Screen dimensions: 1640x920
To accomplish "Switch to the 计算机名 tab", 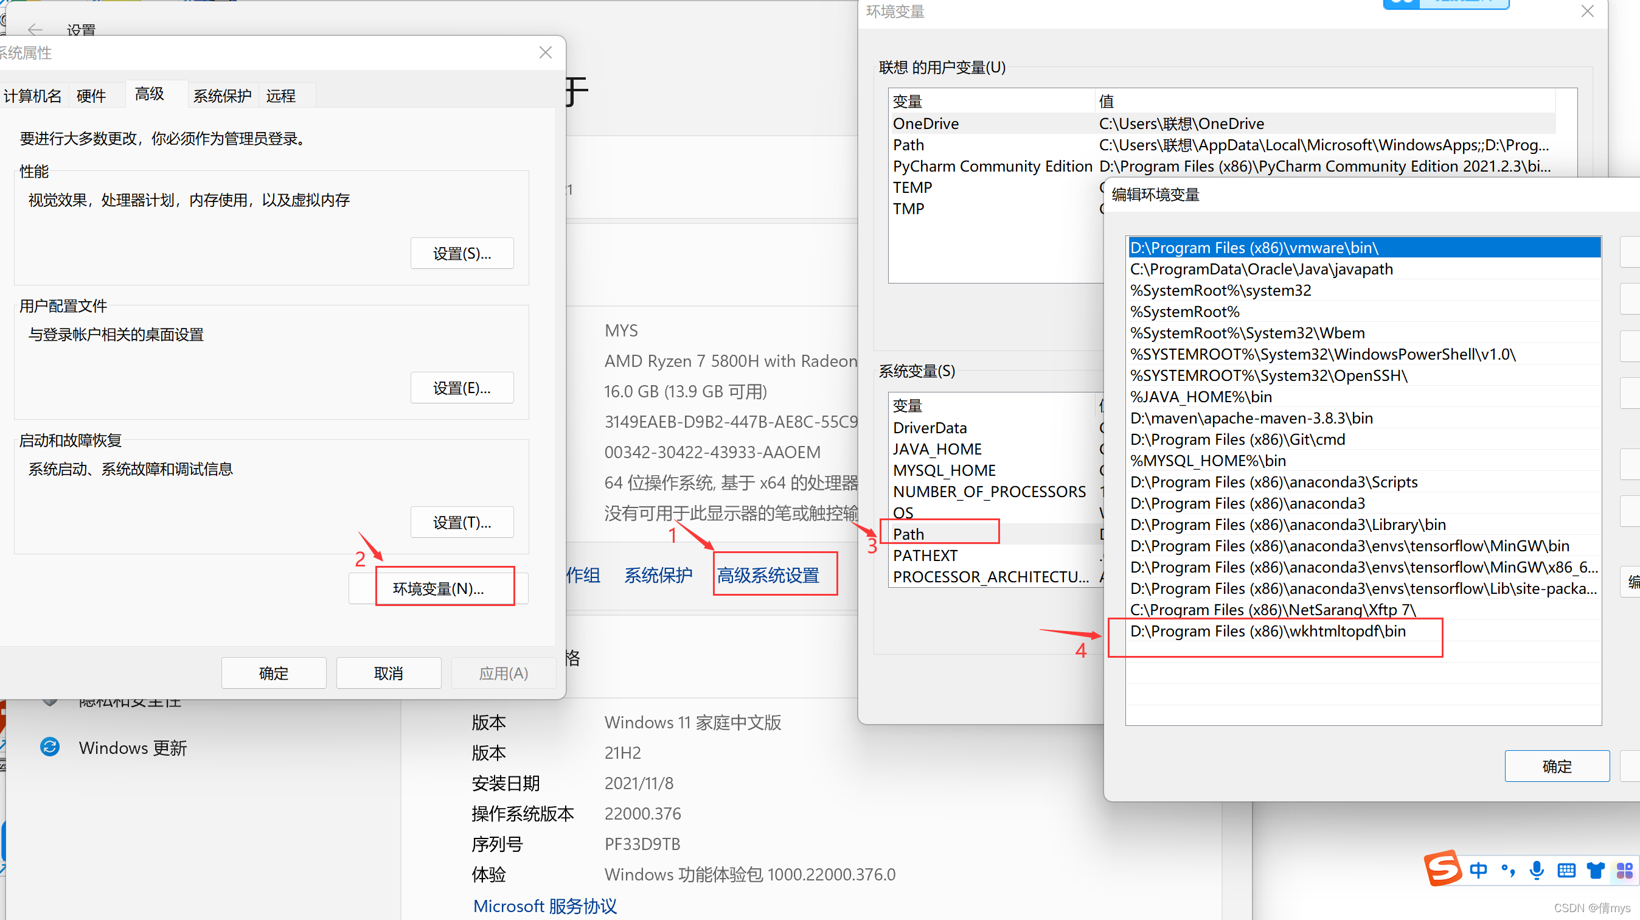I will 32,96.
